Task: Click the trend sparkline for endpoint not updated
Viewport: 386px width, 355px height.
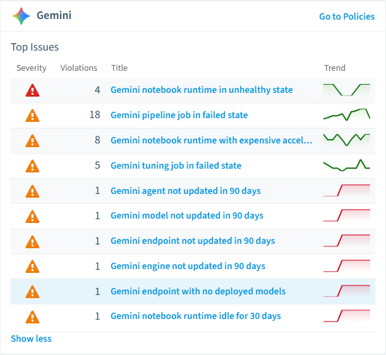Action: tap(347, 241)
